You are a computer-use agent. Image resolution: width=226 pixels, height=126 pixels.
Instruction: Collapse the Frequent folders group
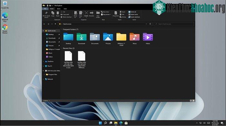click(x=62, y=29)
